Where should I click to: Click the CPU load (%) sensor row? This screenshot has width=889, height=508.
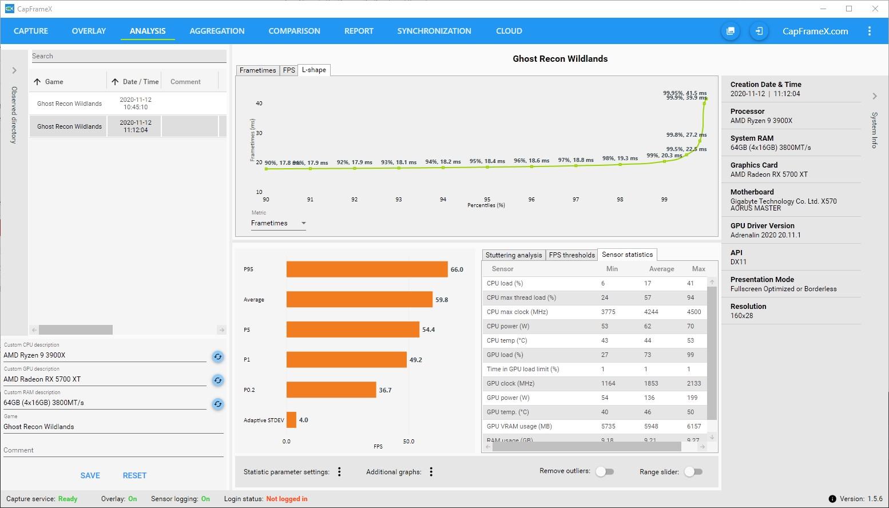595,283
